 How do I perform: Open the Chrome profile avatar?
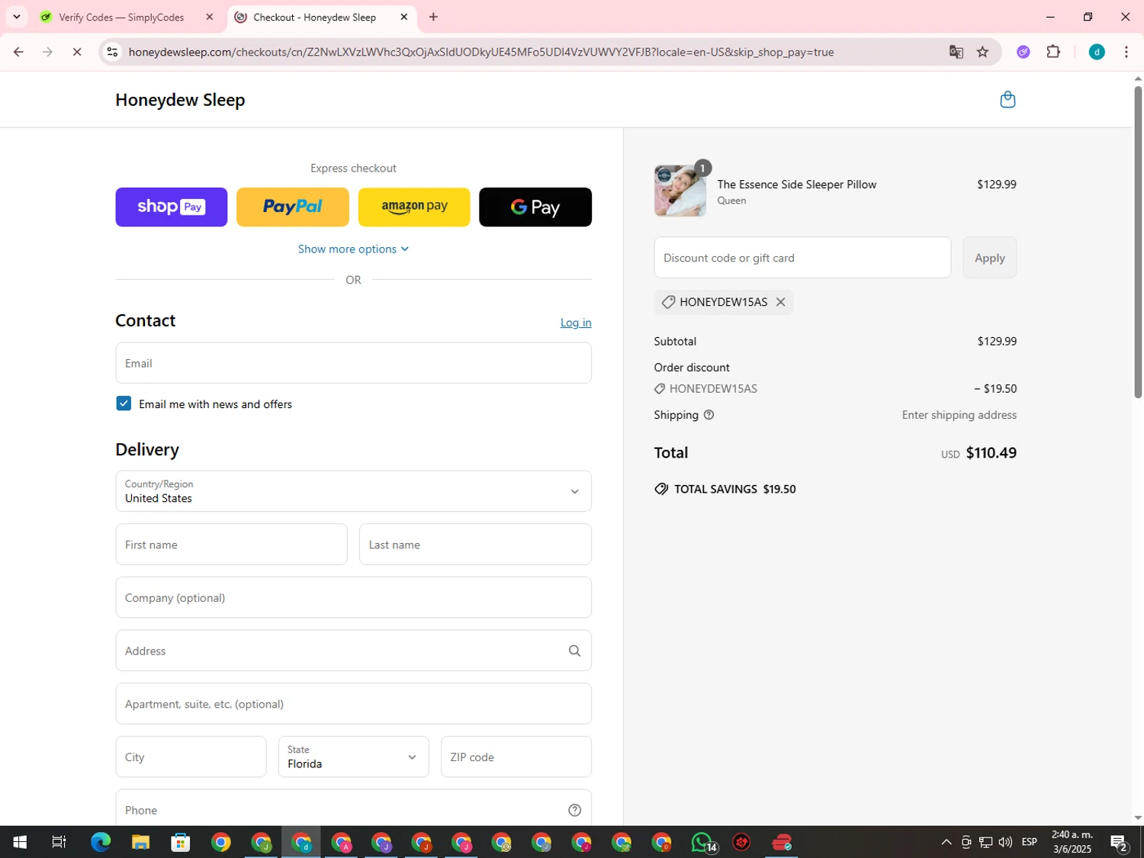(1096, 52)
